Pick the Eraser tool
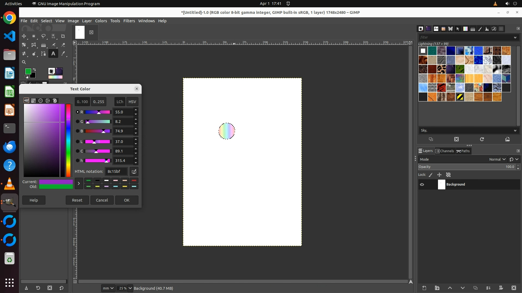The width and height of the screenshot is (522, 293). click(63, 45)
